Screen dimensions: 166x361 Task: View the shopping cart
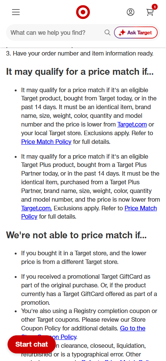[150, 12]
